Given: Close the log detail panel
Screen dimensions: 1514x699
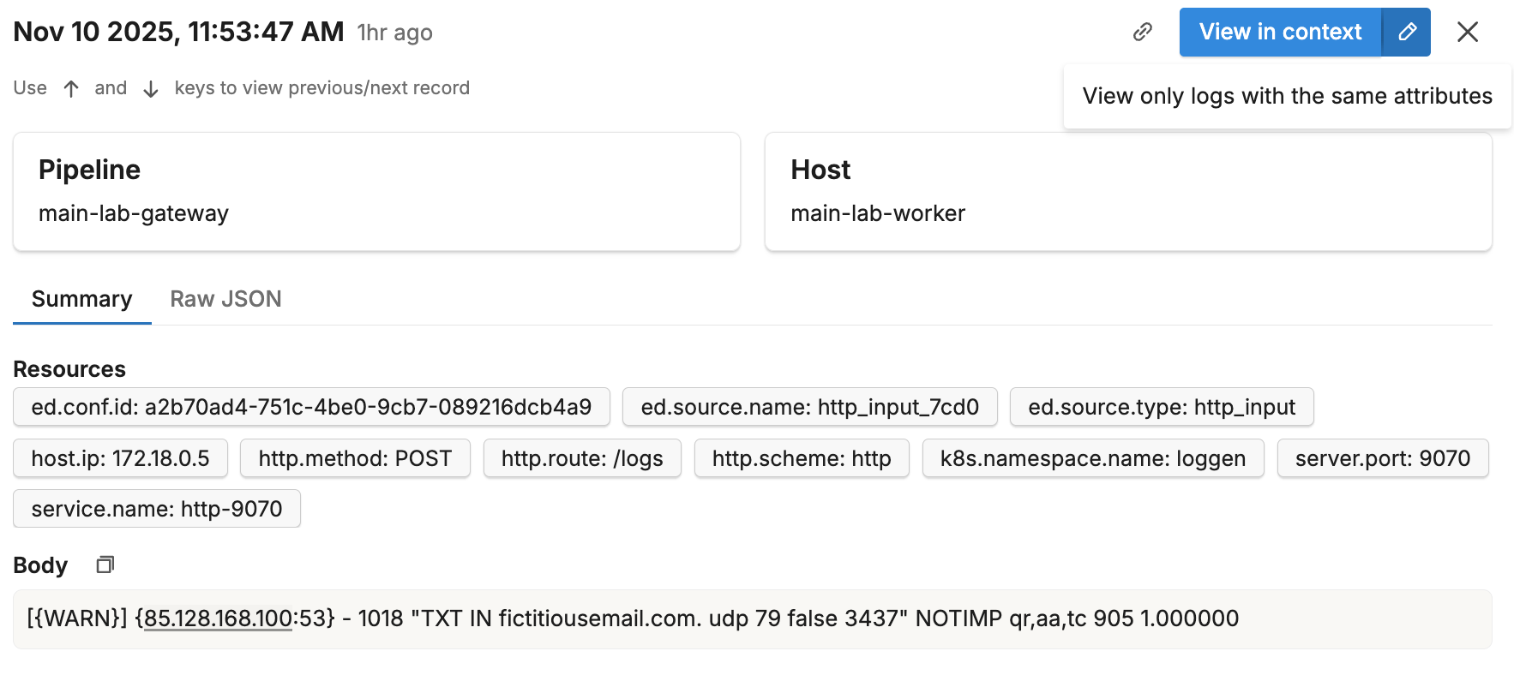Looking at the screenshot, I should click(1467, 33).
